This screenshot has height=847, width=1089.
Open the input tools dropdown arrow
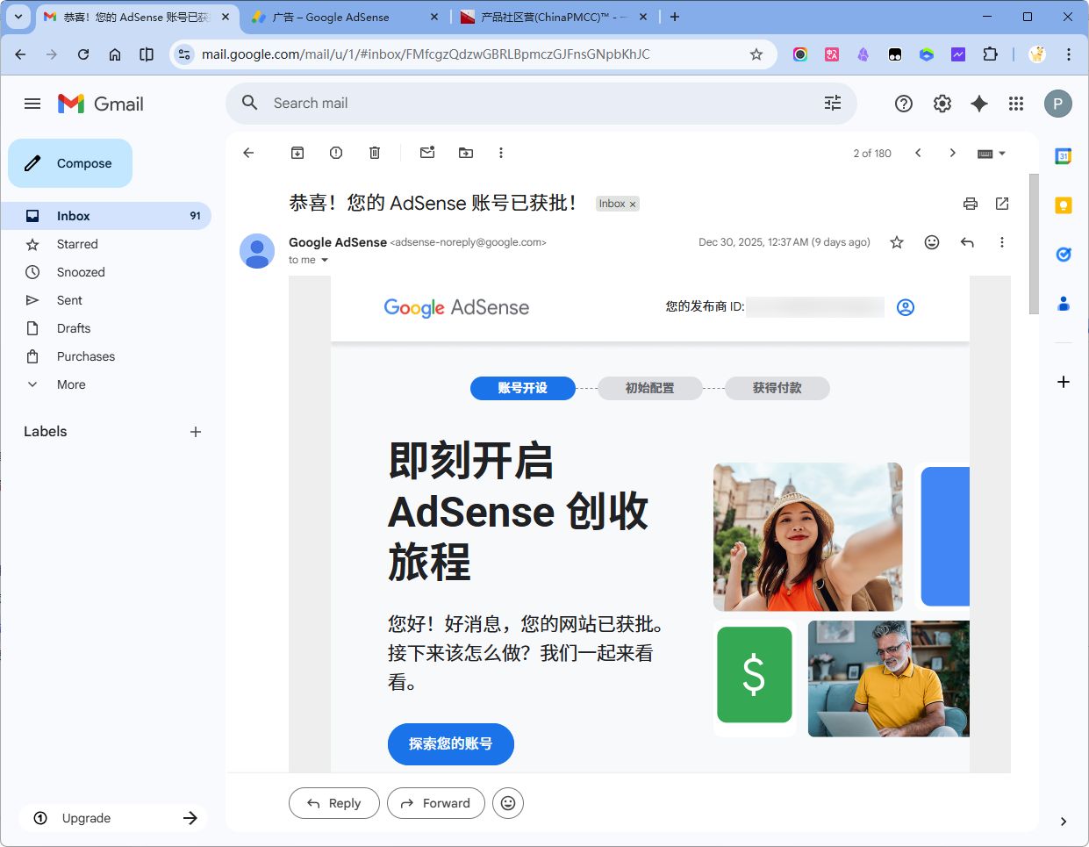(x=1002, y=153)
